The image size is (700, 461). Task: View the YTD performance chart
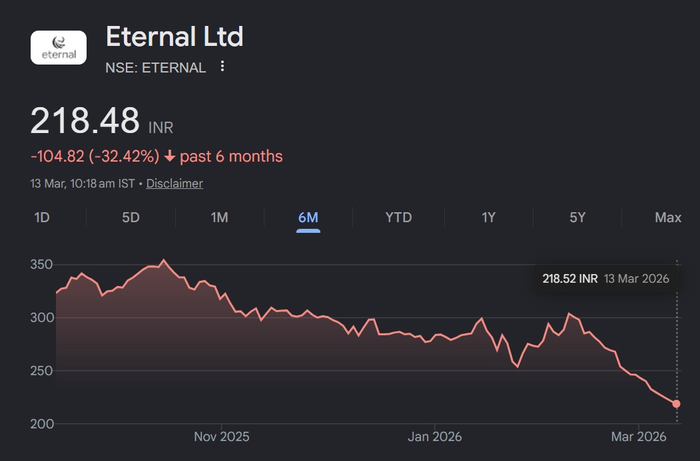[398, 217]
